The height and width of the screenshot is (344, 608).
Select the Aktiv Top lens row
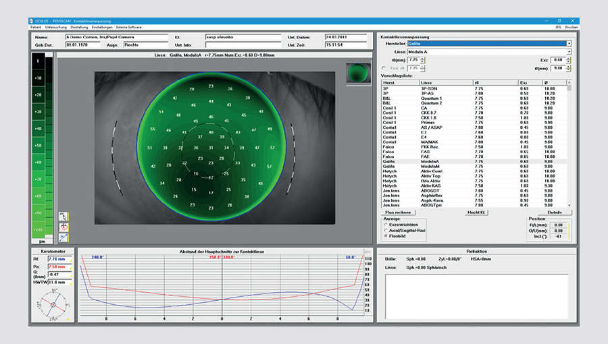474,176
